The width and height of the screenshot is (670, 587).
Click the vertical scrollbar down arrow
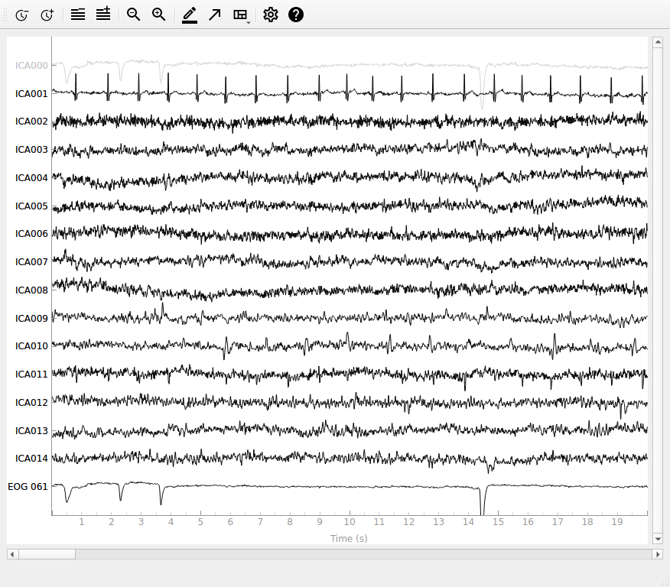[x=658, y=539]
